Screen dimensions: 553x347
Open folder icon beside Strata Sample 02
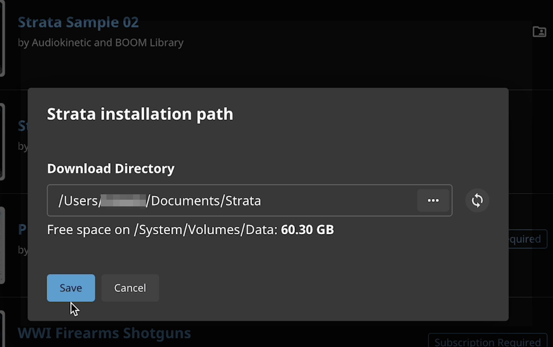tap(539, 32)
